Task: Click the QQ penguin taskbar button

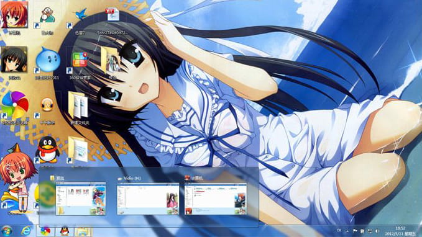Action: 65,231
